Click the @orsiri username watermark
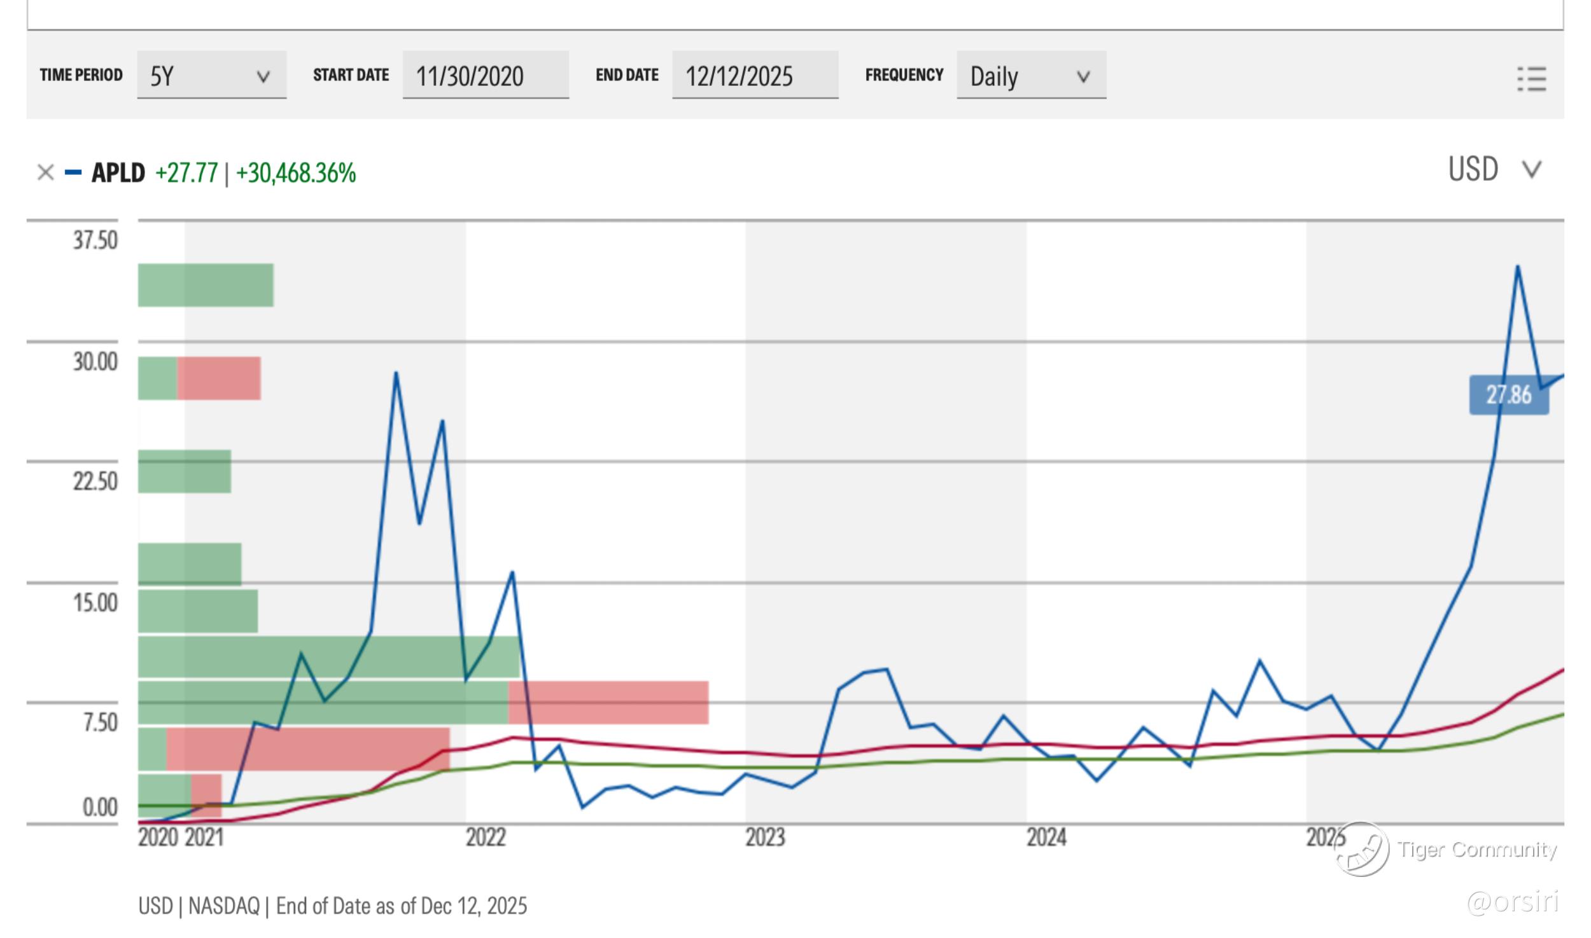1591x938 pixels. (1512, 902)
